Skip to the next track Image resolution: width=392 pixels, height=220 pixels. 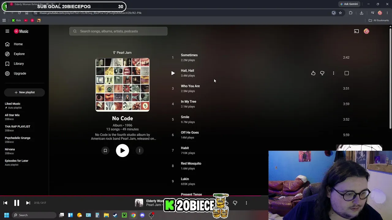tap(28, 203)
